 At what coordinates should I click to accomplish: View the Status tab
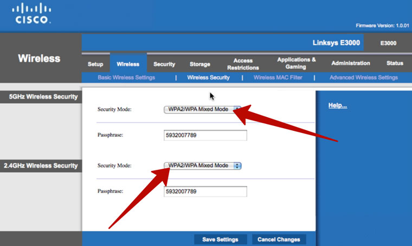coord(395,63)
